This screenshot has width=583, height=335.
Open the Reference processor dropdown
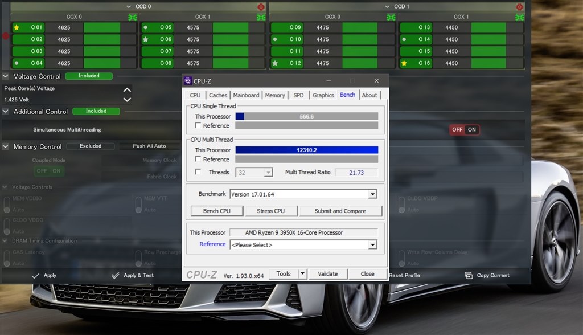(x=372, y=245)
